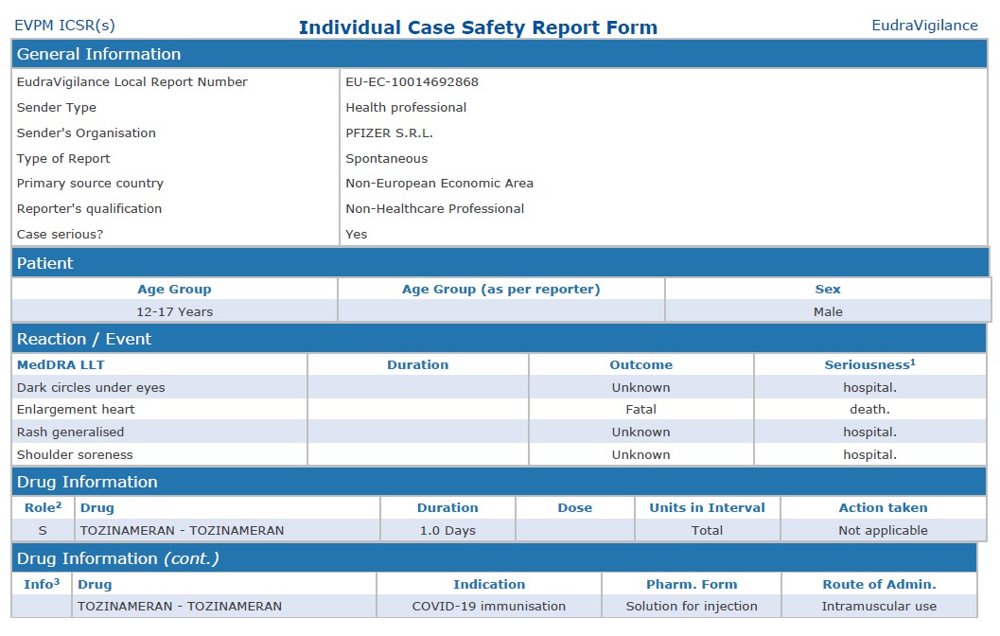The height and width of the screenshot is (636, 1000).
Task: Select the 1.0 Days duration cell
Action: [447, 530]
